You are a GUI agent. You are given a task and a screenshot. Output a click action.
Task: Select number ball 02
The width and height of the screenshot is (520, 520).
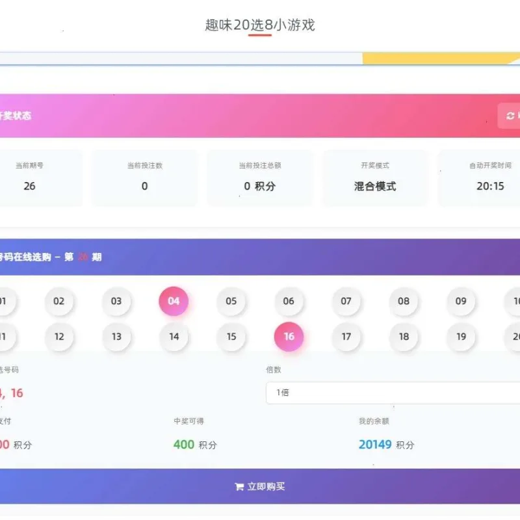point(58,301)
